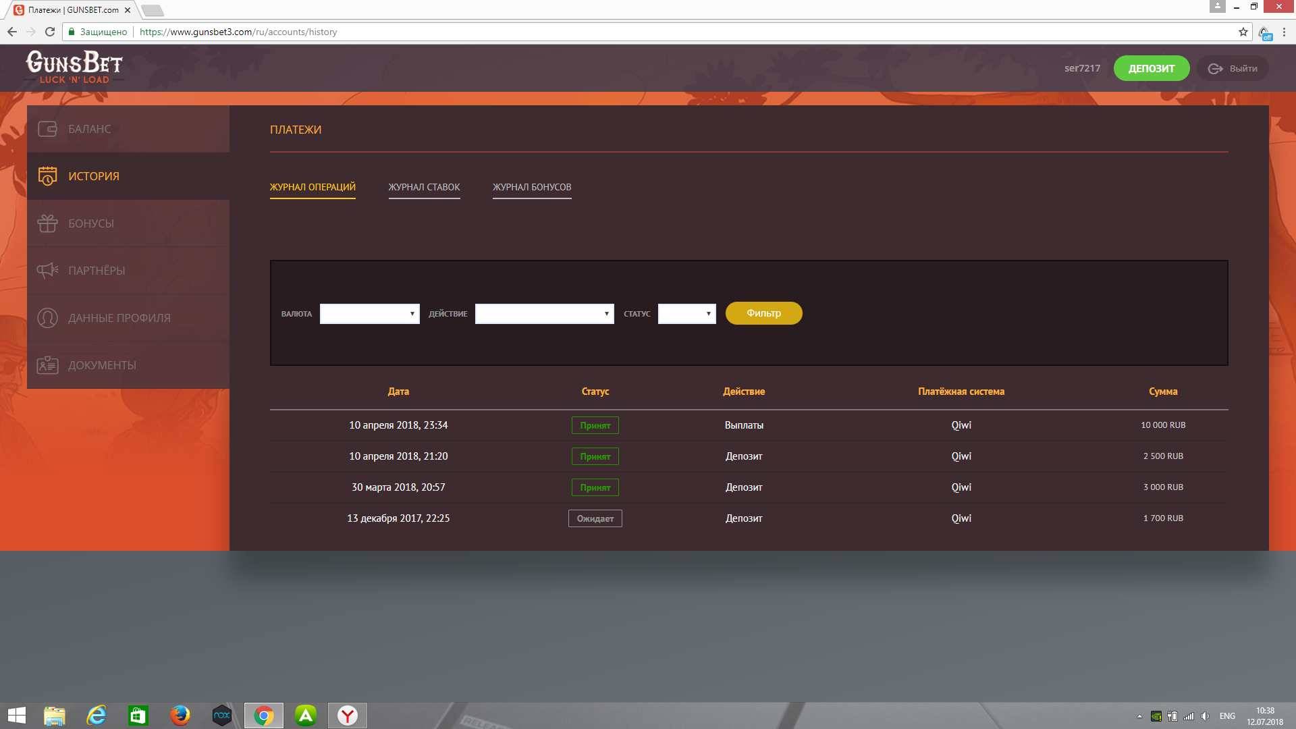The width and height of the screenshot is (1296, 729).
Task: Reload page using browser refresh icon
Action: click(50, 32)
